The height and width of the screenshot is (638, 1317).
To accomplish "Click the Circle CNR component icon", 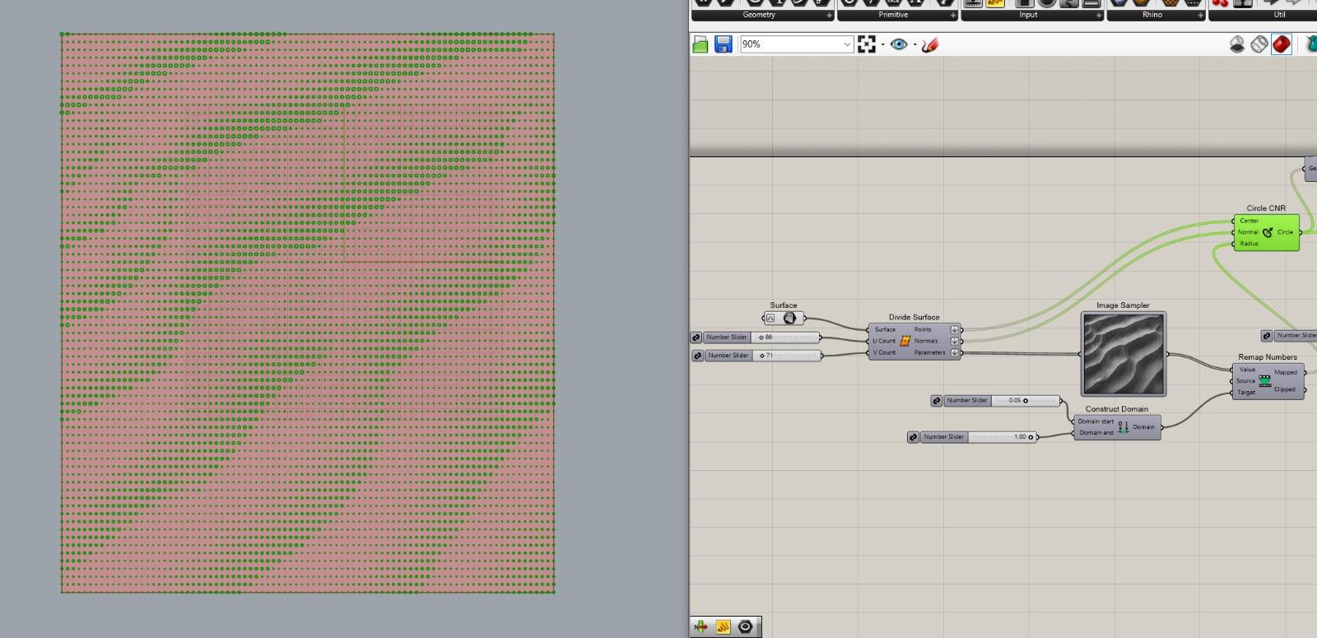I will pos(1268,232).
